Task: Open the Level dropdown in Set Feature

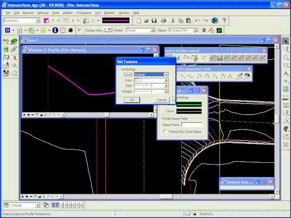Action: [166, 74]
